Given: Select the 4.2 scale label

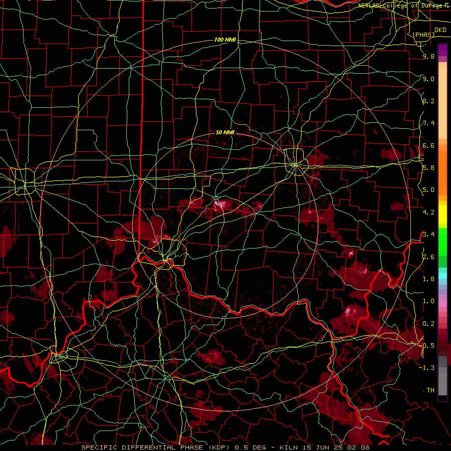Looking at the screenshot, I should (428, 212).
